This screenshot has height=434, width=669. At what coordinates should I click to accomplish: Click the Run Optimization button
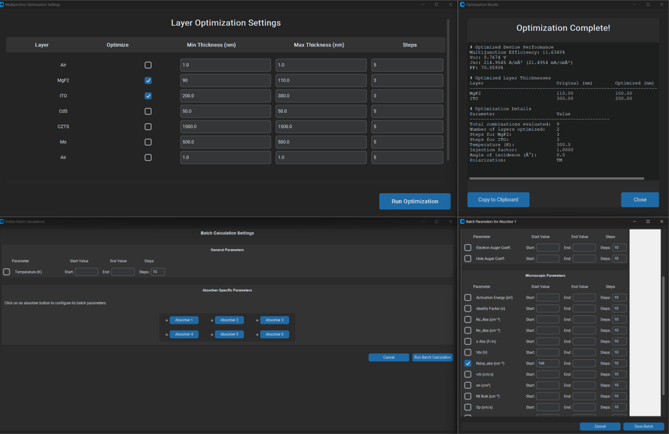415,201
